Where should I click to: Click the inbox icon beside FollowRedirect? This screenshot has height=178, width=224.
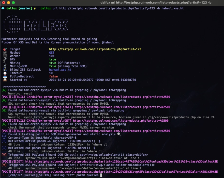point(5,76)
